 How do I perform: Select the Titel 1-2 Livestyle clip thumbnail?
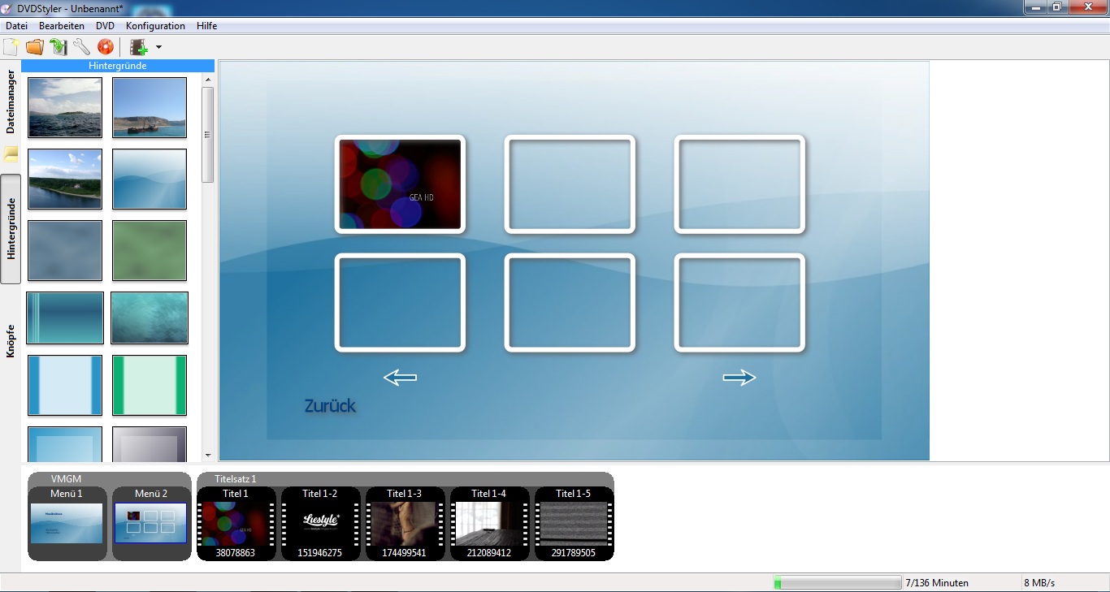(320, 523)
